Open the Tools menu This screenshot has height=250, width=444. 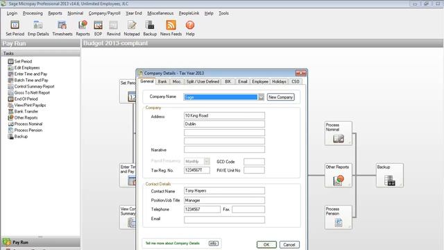pos(223,13)
